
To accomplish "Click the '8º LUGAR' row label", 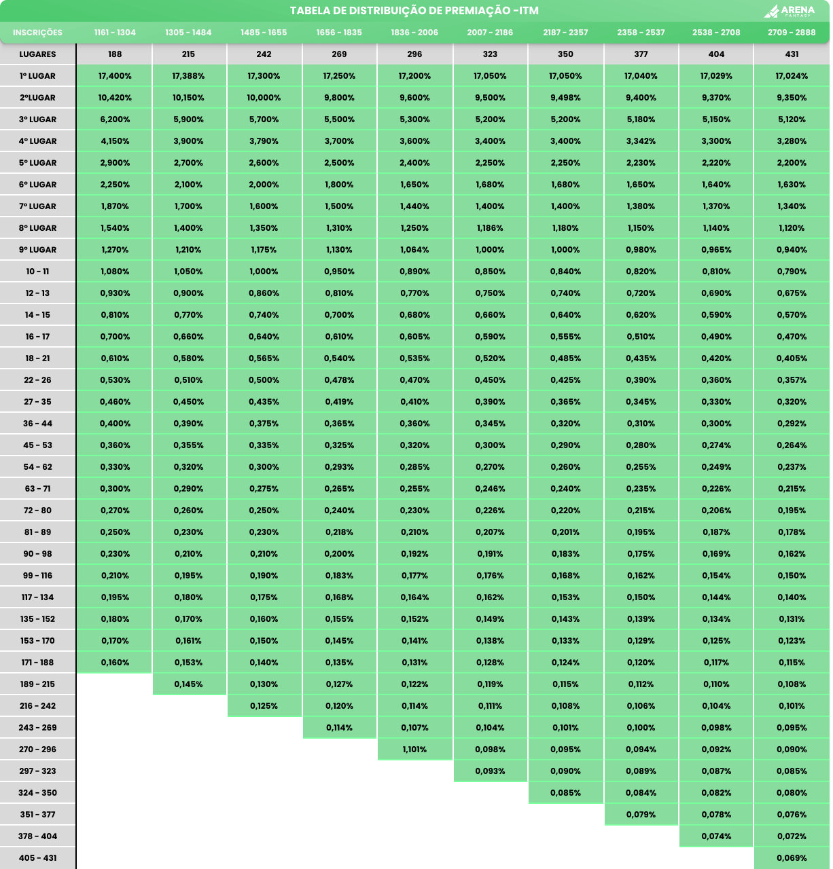I will (37, 228).
